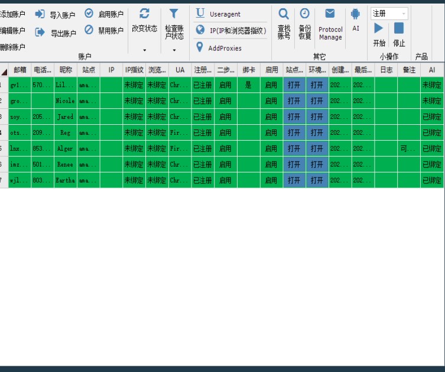Open the 注册 operation dropdown
Image resolution: width=445 pixels, height=372 pixels.
point(389,14)
